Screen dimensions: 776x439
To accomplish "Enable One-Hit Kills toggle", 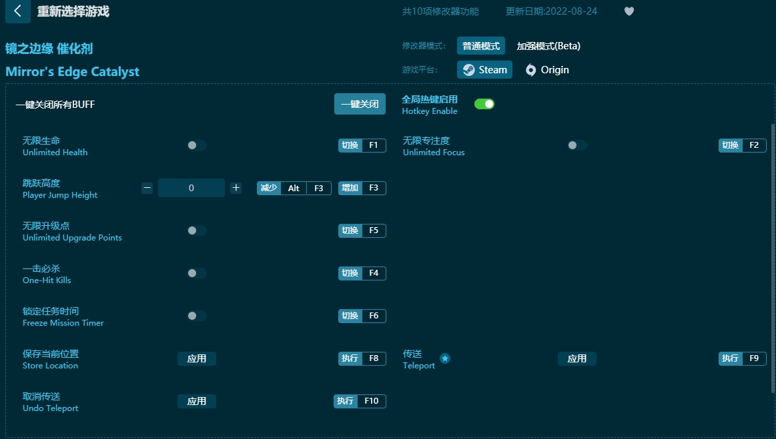I will pos(196,273).
